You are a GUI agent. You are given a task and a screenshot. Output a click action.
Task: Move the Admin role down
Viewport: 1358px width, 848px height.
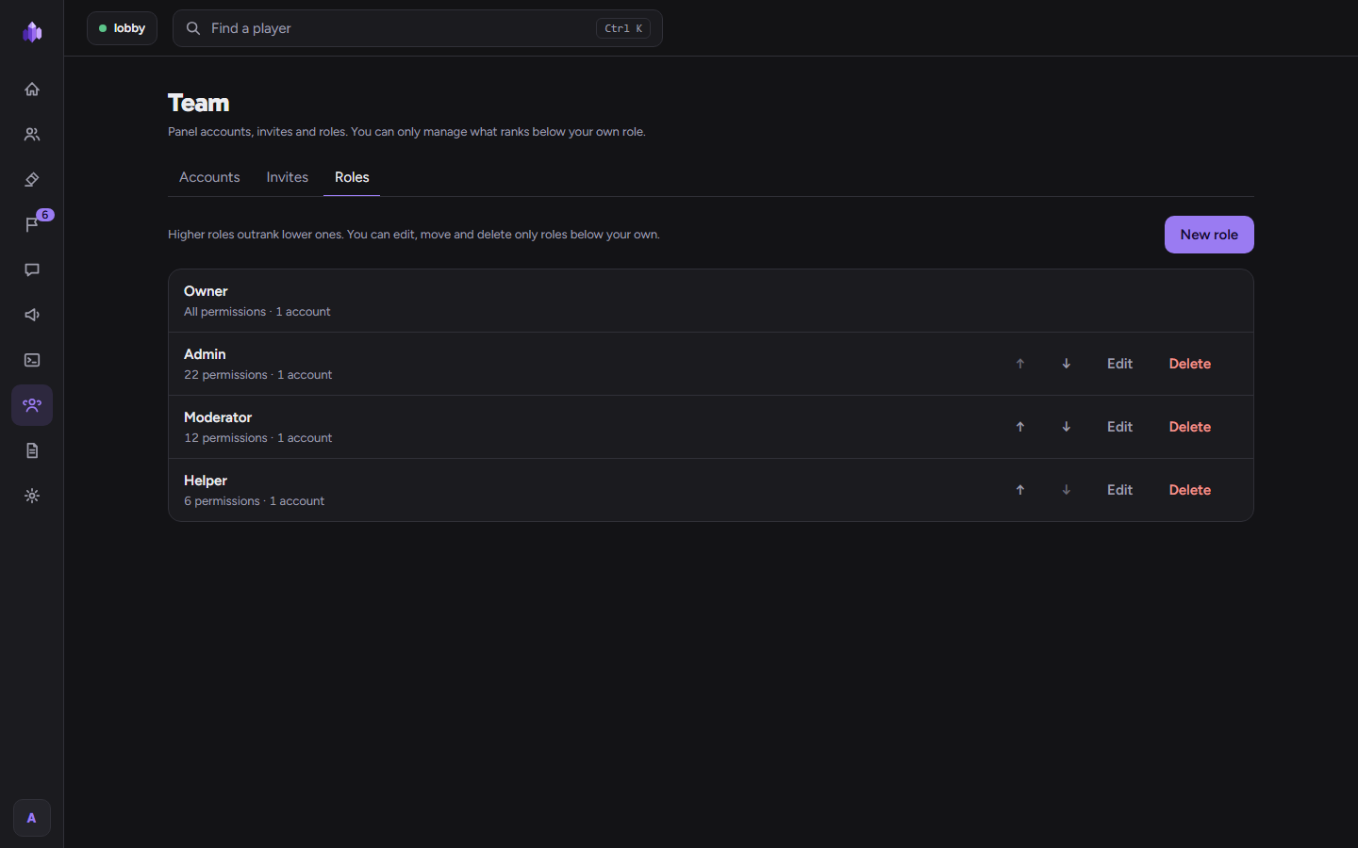(x=1067, y=364)
